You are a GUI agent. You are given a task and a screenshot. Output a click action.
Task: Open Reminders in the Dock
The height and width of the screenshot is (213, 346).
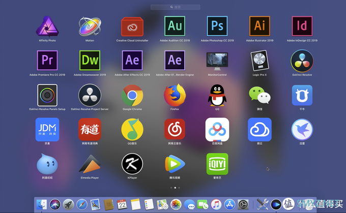coord(149,204)
